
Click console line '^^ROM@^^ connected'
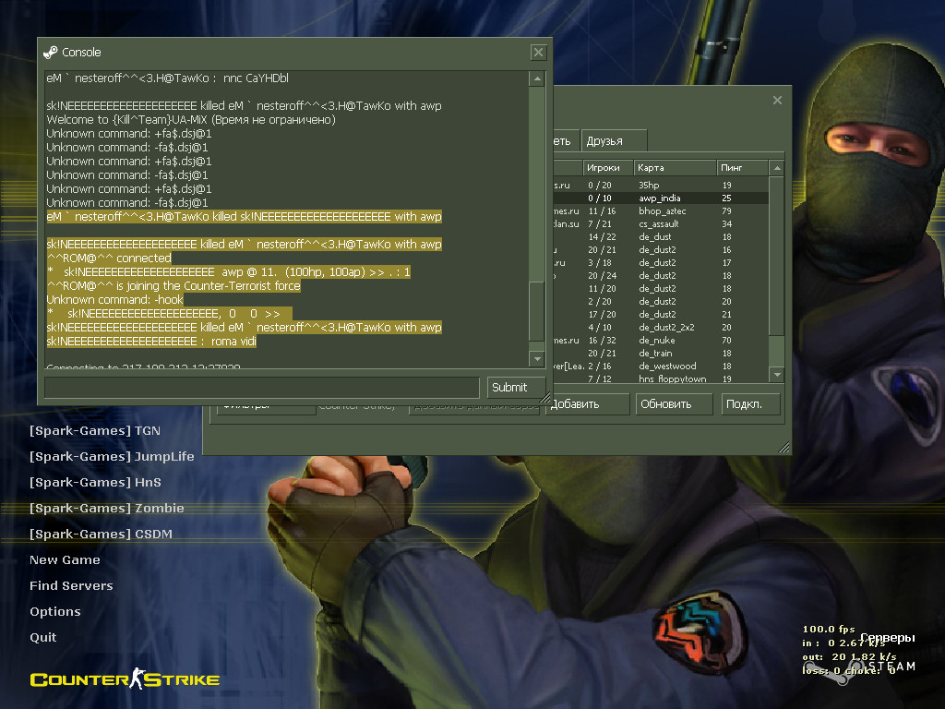tap(109, 258)
